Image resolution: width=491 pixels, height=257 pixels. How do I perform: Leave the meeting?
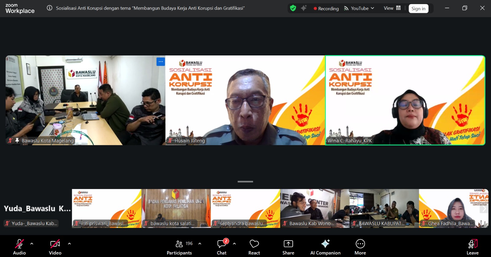pyautogui.click(x=473, y=247)
